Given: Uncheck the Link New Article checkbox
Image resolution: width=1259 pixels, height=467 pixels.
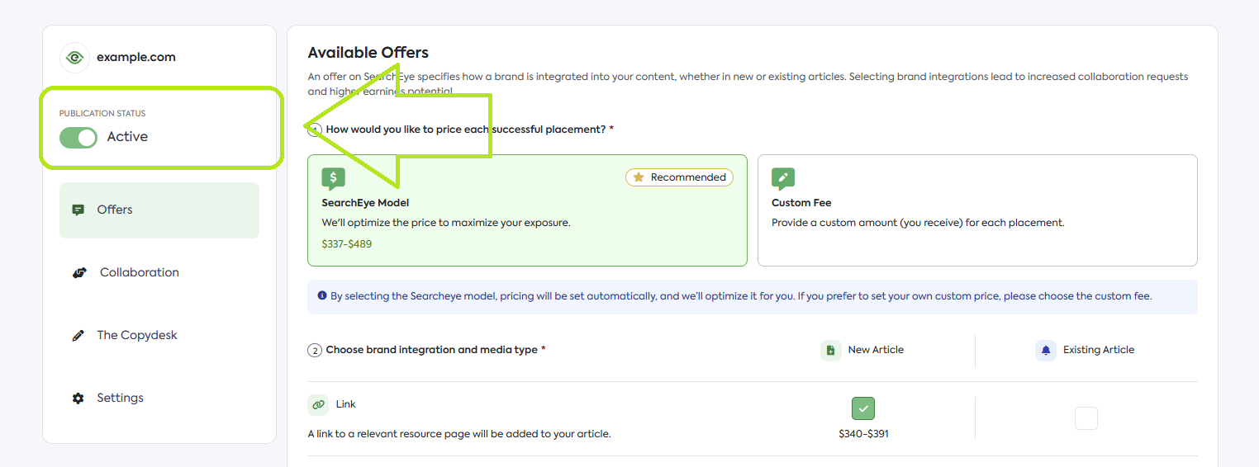Looking at the screenshot, I should tap(863, 408).
